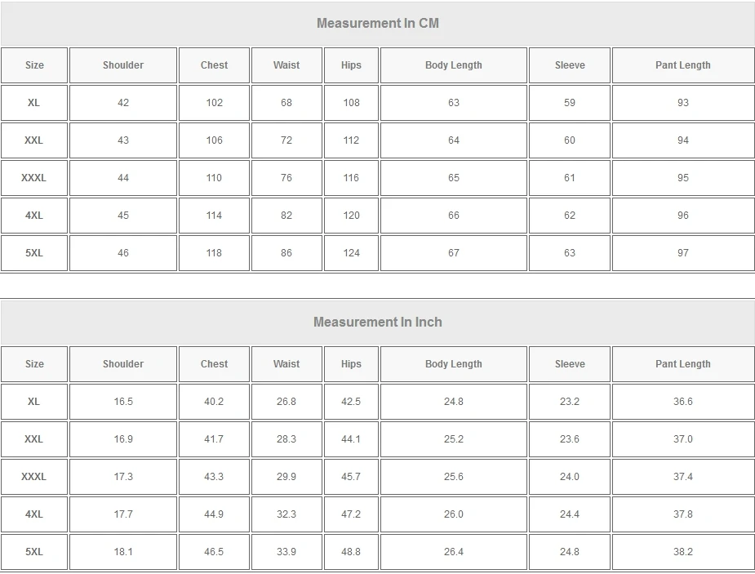Click the XL chest value 102
755x574 pixels.
pyautogui.click(x=214, y=103)
